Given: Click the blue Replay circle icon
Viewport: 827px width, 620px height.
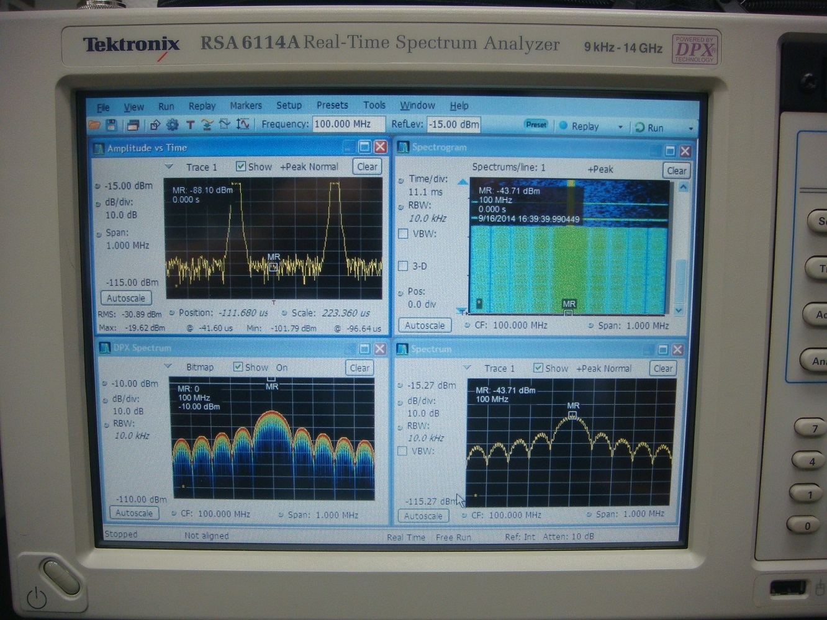Looking at the screenshot, I should point(564,125).
